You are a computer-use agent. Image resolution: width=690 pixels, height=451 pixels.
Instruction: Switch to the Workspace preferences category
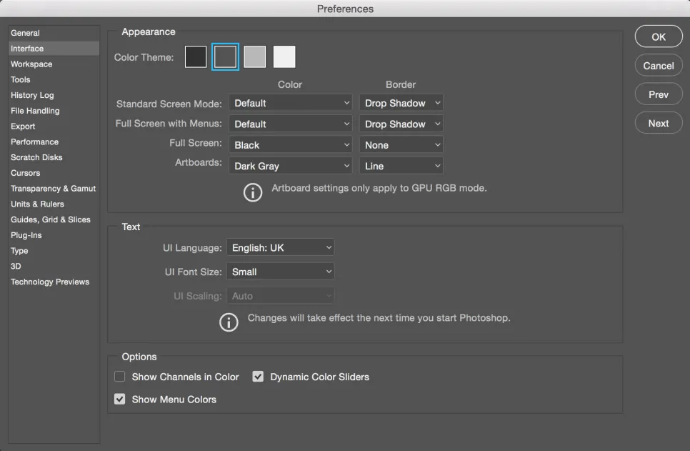pos(31,64)
